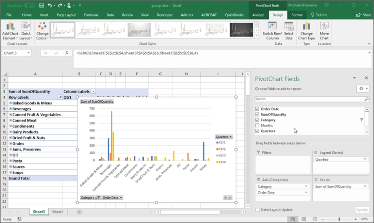Uncheck the Order Date field

coord(257,109)
